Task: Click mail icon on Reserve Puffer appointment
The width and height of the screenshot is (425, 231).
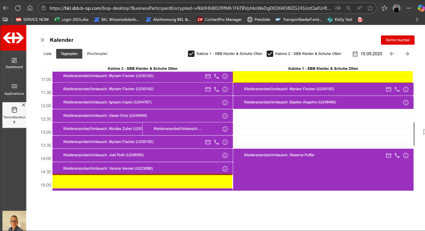Action: [388, 155]
